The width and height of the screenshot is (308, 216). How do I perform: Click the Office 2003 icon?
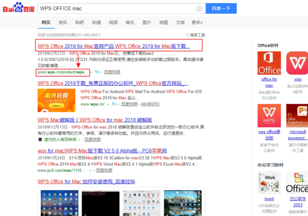point(297,183)
